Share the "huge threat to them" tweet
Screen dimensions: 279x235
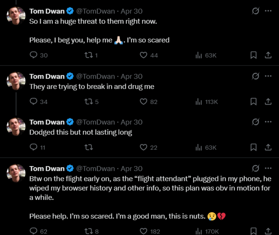pyautogui.click(x=268, y=55)
